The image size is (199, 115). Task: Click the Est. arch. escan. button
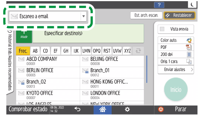click(146, 15)
